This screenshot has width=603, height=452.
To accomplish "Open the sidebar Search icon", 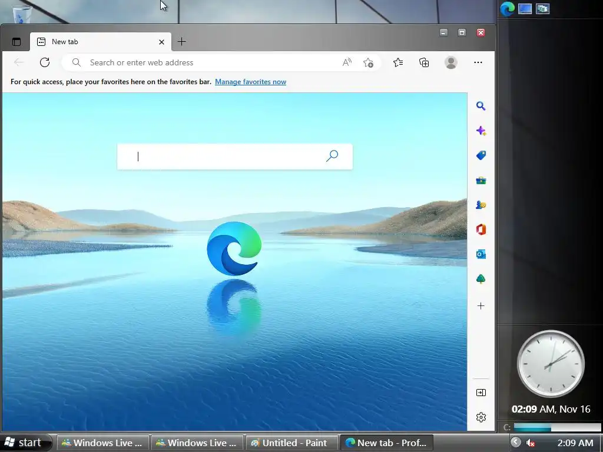I will [481, 106].
